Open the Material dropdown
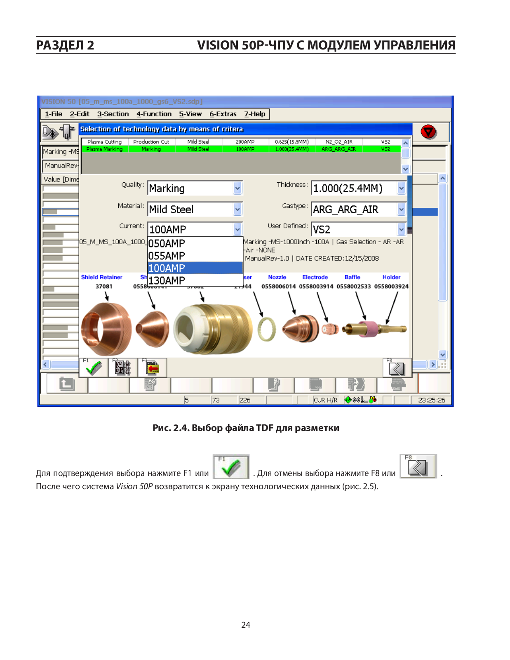This screenshot has height=660, width=510. point(237,210)
